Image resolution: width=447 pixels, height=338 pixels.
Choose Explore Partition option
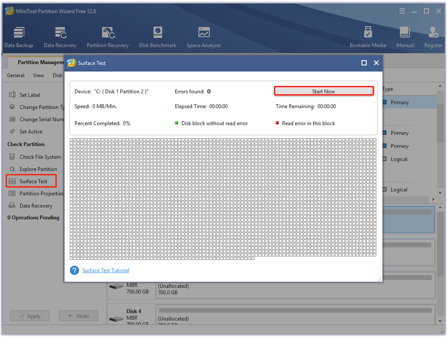[x=38, y=169]
